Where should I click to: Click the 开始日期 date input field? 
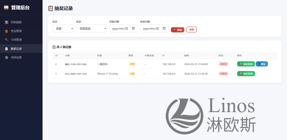pyautogui.click(x=124, y=28)
